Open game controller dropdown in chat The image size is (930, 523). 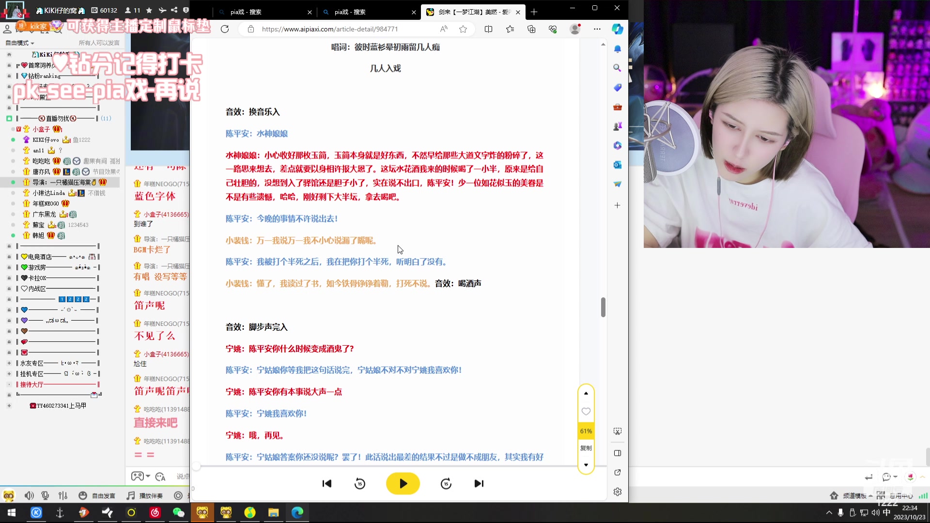pyautogui.click(x=141, y=477)
